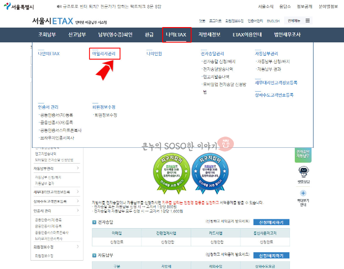Choose 금융인증서(재)등록 in the dropdown
Viewport: 344px width, 269px height.
click(56, 123)
